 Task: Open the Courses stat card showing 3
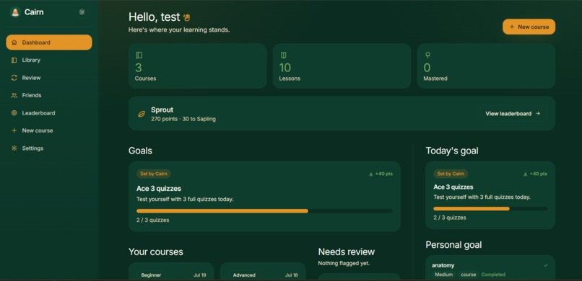(x=197, y=66)
